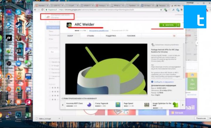Open the ОБЗОР tab
The height and width of the screenshot is (128, 211).
(x=70, y=36)
